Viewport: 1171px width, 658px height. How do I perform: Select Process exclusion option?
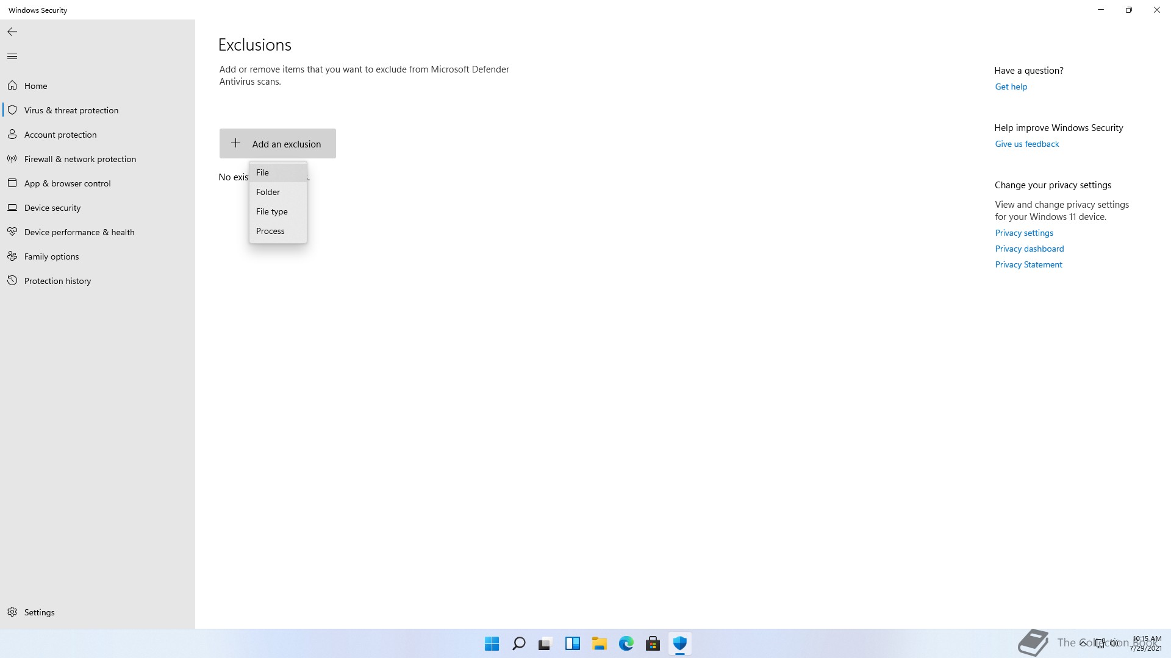click(x=271, y=232)
